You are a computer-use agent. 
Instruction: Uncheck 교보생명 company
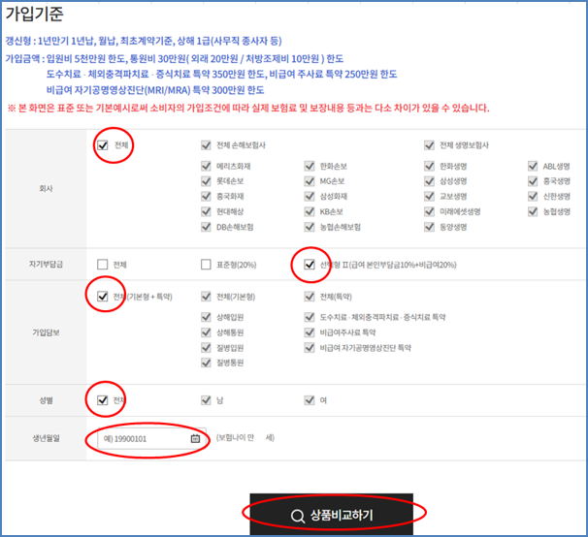(x=429, y=196)
